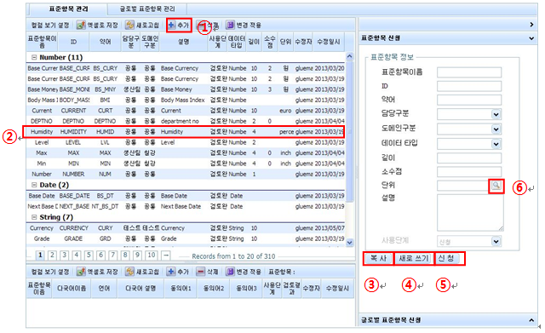Click the 설명 text area

(470, 212)
